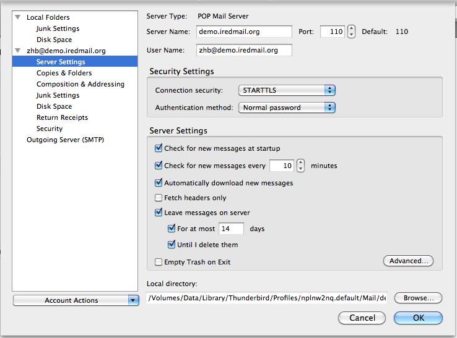
Task: Open Composition & Addressing settings
Action: 81,84
